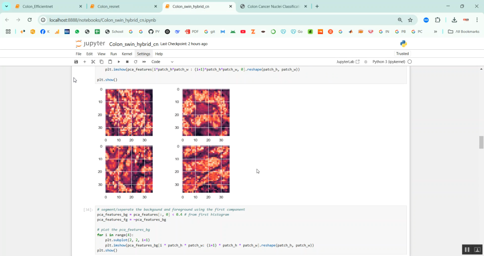
Task: Expand the Chrome bookmarks overflow chevron
Action: point(436,31)
